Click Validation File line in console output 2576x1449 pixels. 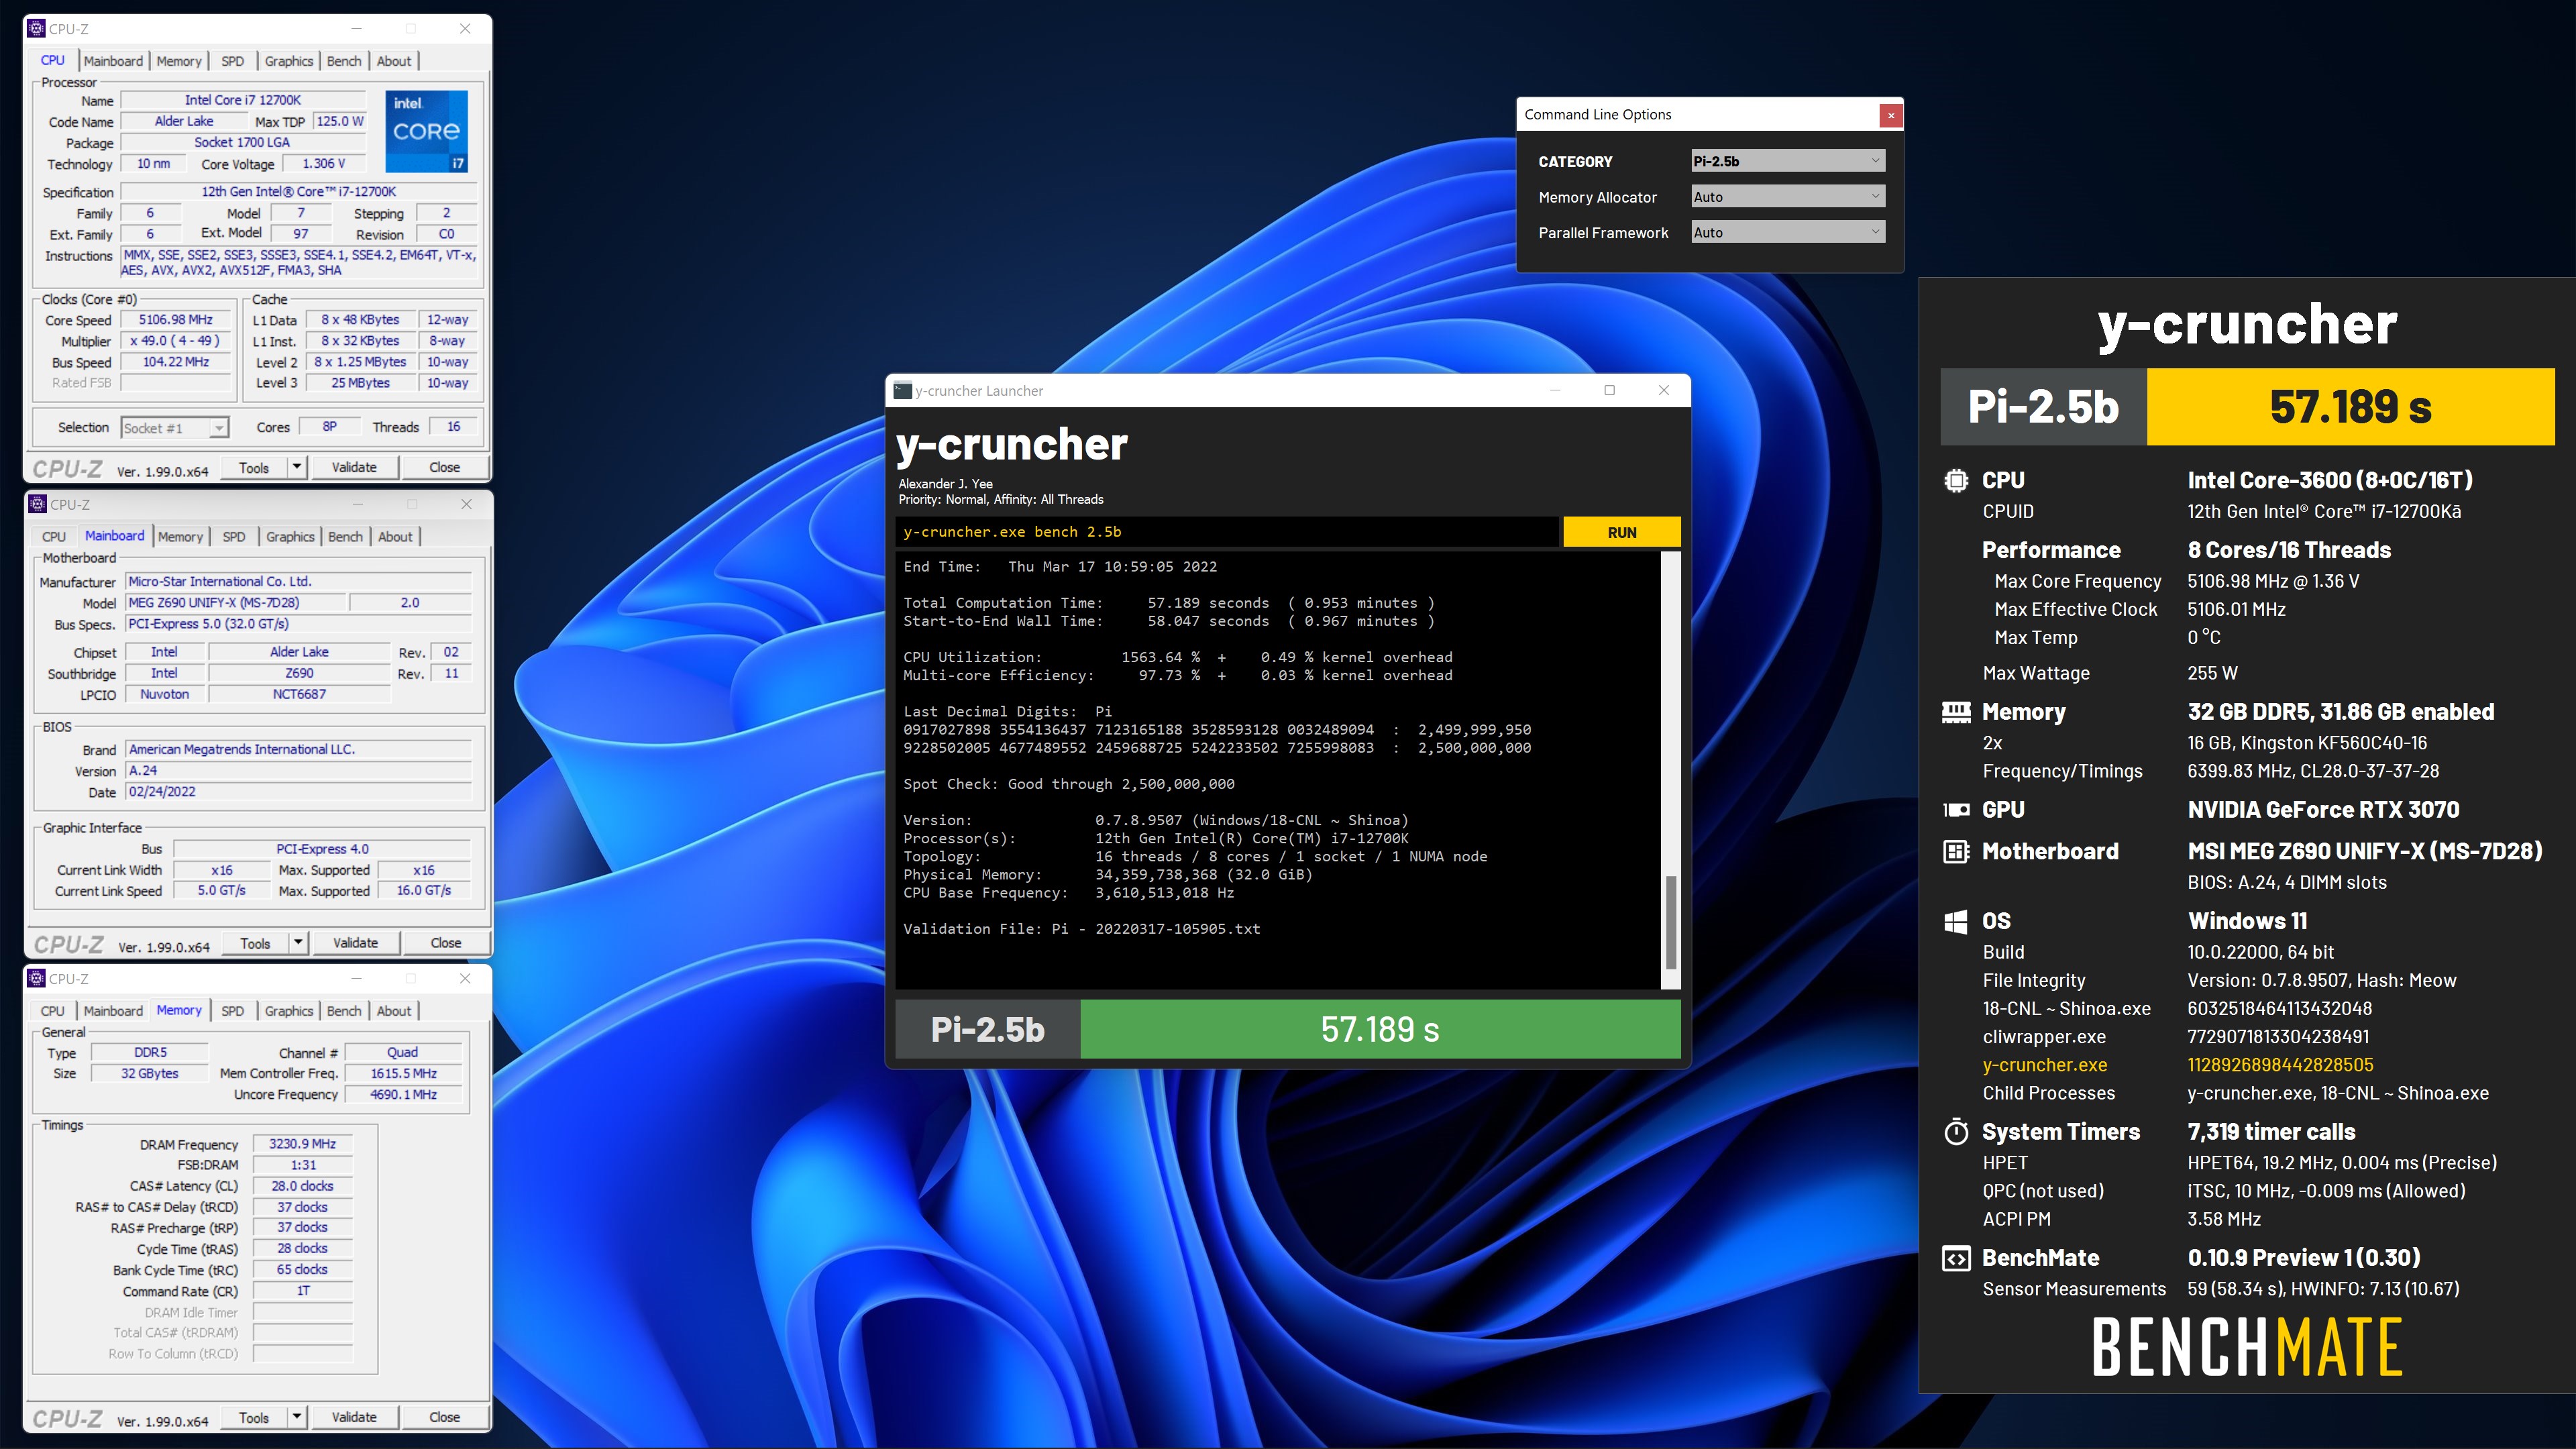coord(1081,929)
